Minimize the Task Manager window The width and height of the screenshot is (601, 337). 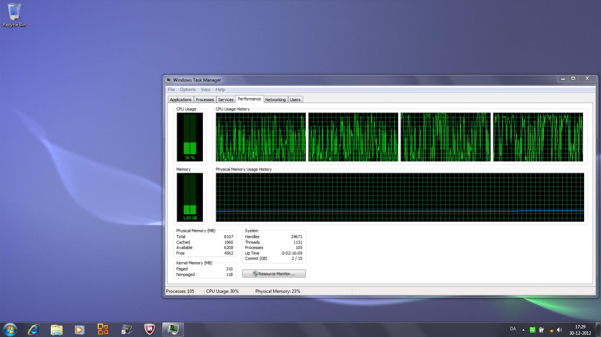pyautogui.click(x=563, y=79)
